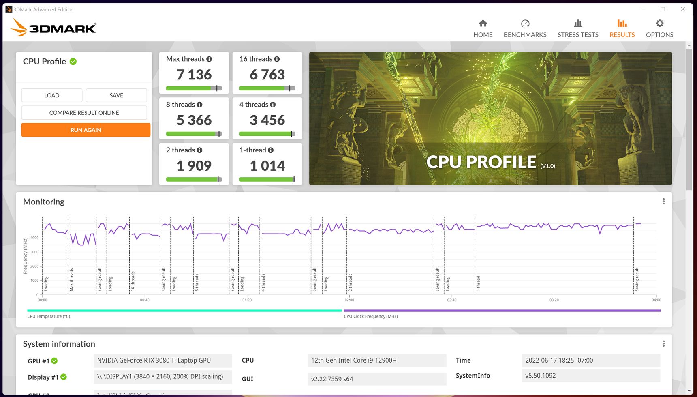Open System information three-dot menu
Screen dimensions: 697x397
coord(663,344)
